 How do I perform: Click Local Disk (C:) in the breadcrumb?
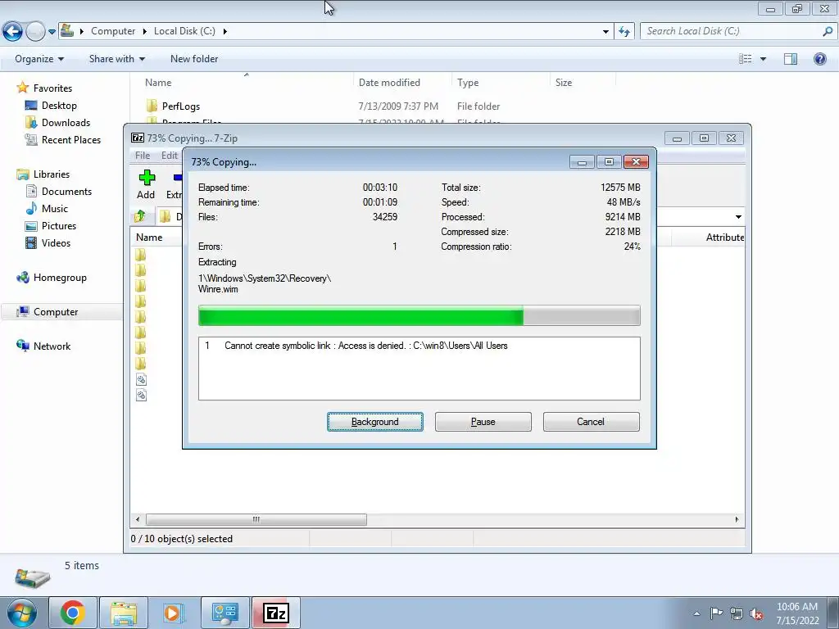(184, 31)
